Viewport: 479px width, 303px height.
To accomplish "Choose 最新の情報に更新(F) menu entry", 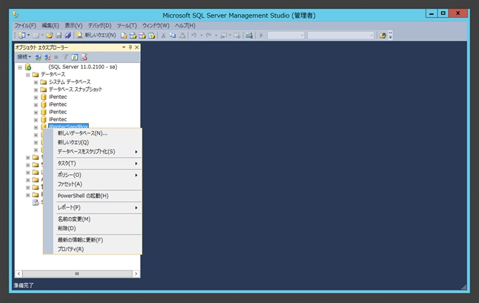I will click(x=92, y=240).
